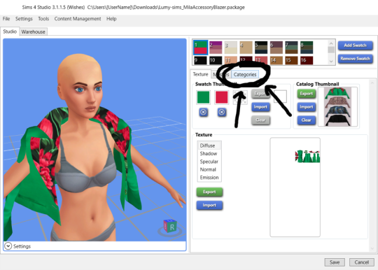Switch to the Texture tab
378x270 pixels.
201,74
